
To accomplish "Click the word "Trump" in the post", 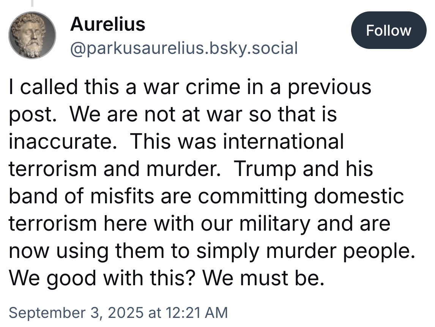I will point(265,169).
